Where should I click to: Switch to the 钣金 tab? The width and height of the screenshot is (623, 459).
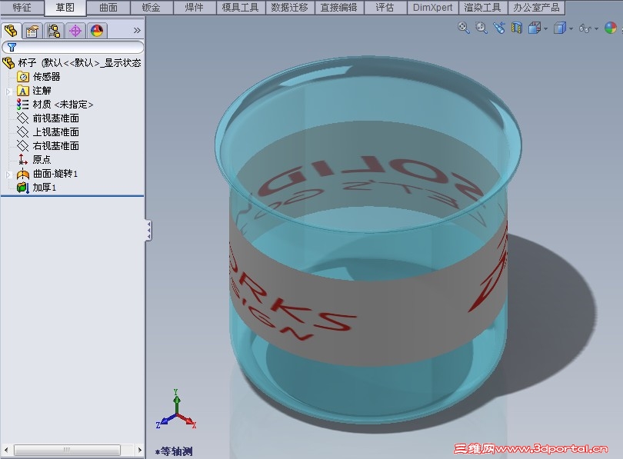151,8
